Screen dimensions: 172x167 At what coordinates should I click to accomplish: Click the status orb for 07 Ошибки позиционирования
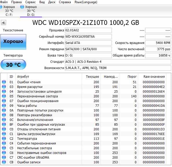coord(4,101)
